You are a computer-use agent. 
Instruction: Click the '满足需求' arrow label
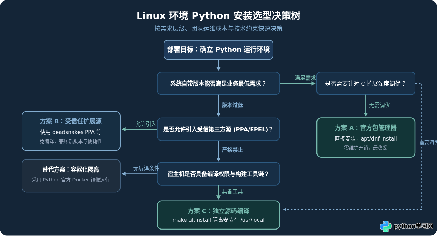(306, 78)
